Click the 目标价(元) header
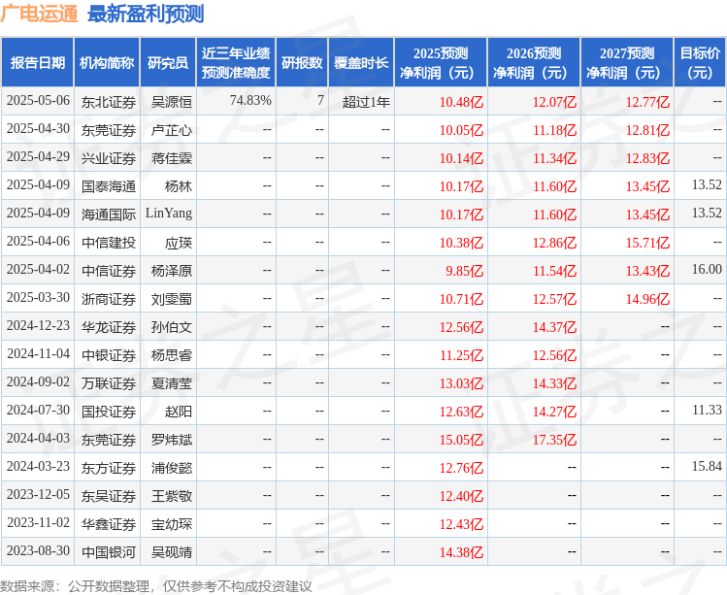The height and width of the screenshot is (595, 727). [700, 63]
